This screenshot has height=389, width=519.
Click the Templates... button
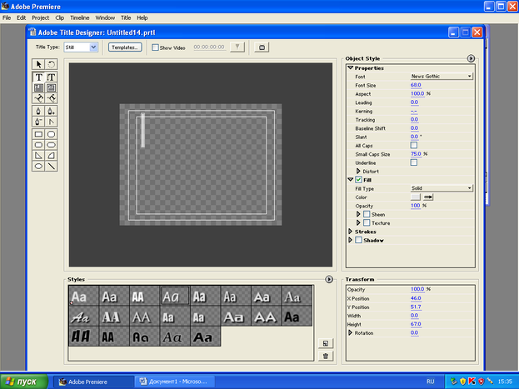tap(125, 47)
